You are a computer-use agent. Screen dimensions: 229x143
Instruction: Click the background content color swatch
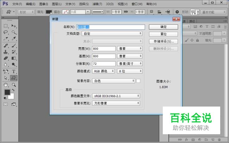(138, 81)
